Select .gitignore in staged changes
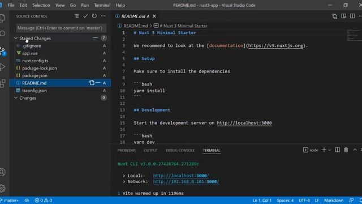362x204 pixels. (x=61, y=46)
